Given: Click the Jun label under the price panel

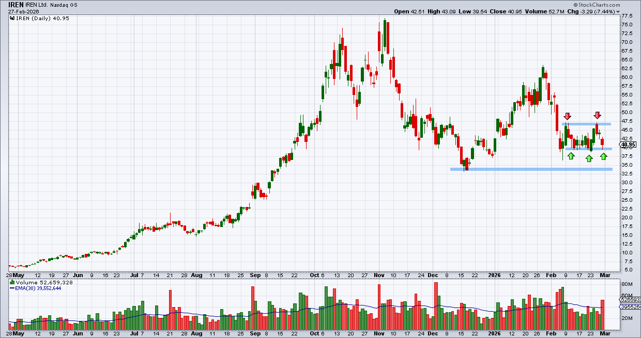Looking at the screenshot, I should pos(79,276).
